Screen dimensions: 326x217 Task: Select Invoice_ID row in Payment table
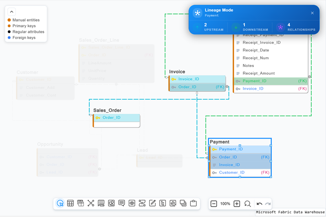[x=240, y=165]
